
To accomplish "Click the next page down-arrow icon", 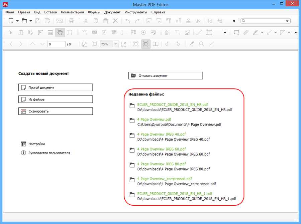I will pyautogui.click(x=42, y=44).
